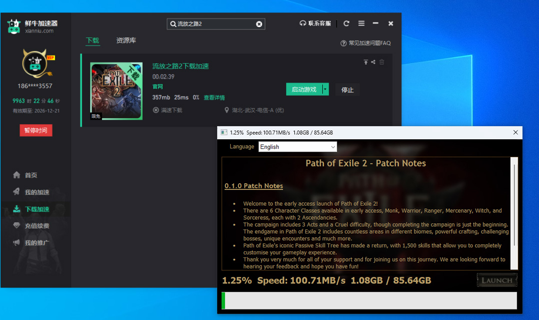
Task: Click the location pin icon for server node
Action: [x=227, y=110]
